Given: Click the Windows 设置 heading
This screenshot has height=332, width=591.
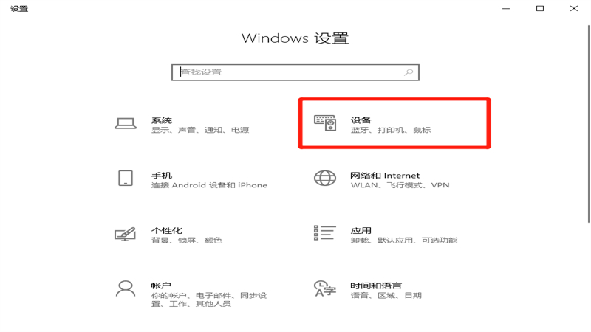Looking at the screenshot, I should [295, 38].
